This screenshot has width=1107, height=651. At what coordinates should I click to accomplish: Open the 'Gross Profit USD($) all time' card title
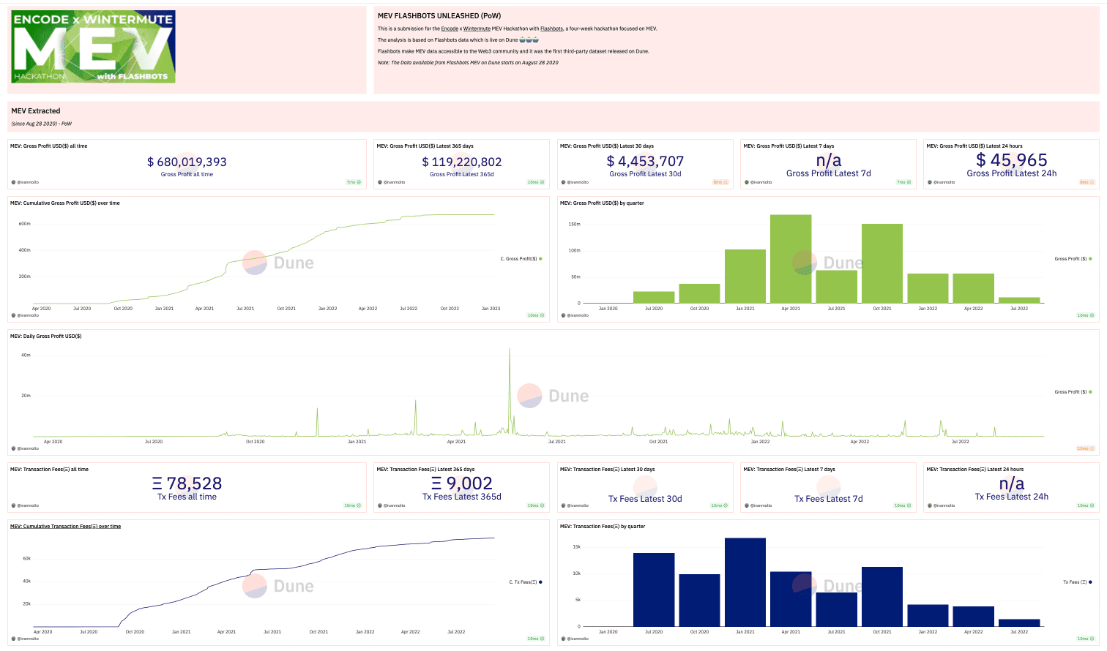(x=48, y=146)
